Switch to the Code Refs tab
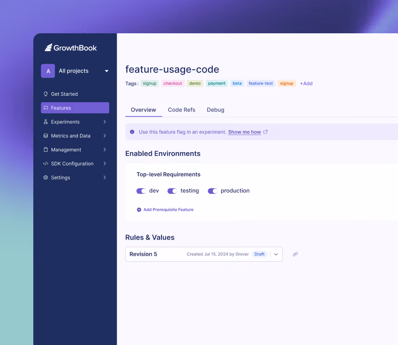Viewport: 398px width, 345px height. [x=181, y=110]
